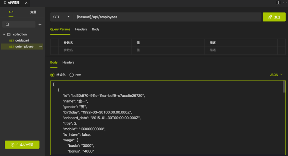Open the top-right more options ellipsis
Viewport: 288px width, 156px height.
(x=285, y=3)
